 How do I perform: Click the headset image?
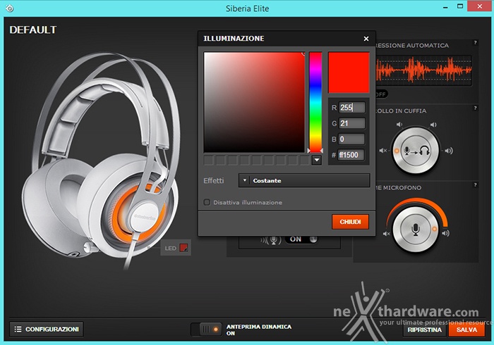pos(102,161)
